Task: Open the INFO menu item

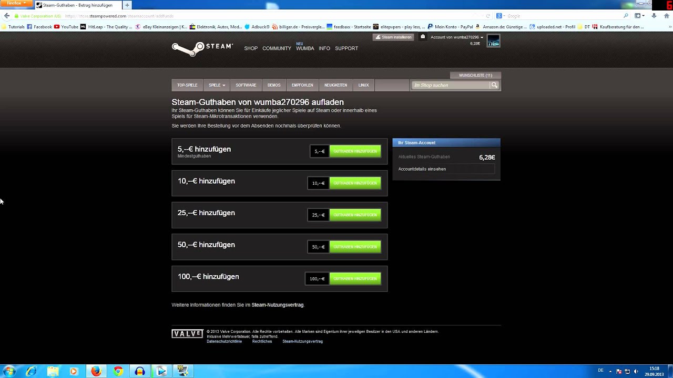Action: point(324,48)
